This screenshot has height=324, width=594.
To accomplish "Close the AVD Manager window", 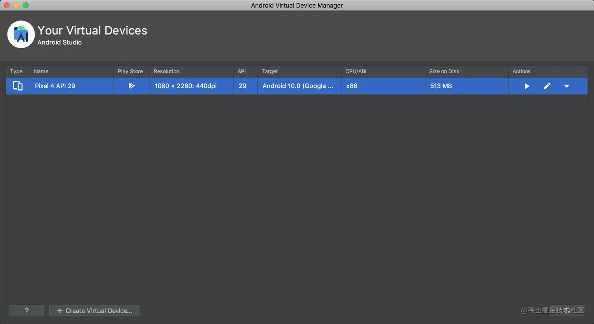I will [x=7, y=5].
